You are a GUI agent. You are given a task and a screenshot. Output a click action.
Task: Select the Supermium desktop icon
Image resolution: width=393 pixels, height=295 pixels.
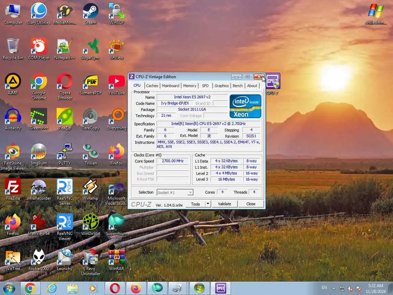coord(117,225)
